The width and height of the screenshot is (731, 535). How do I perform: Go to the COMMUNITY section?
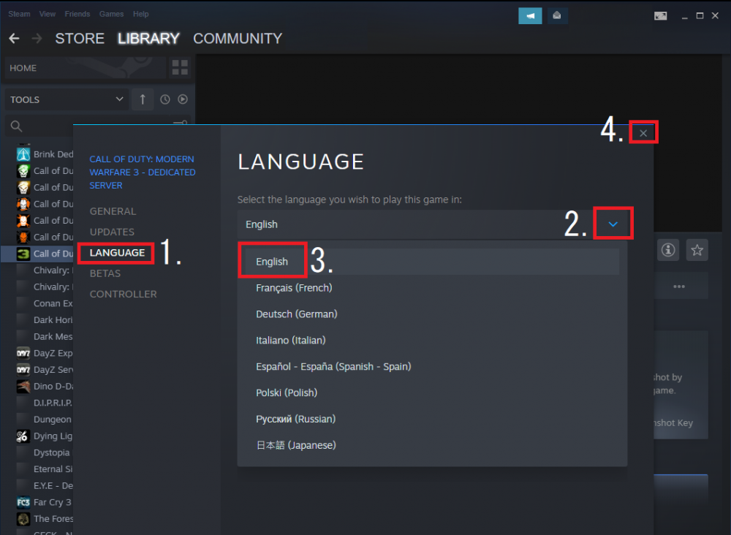[237, 39]
